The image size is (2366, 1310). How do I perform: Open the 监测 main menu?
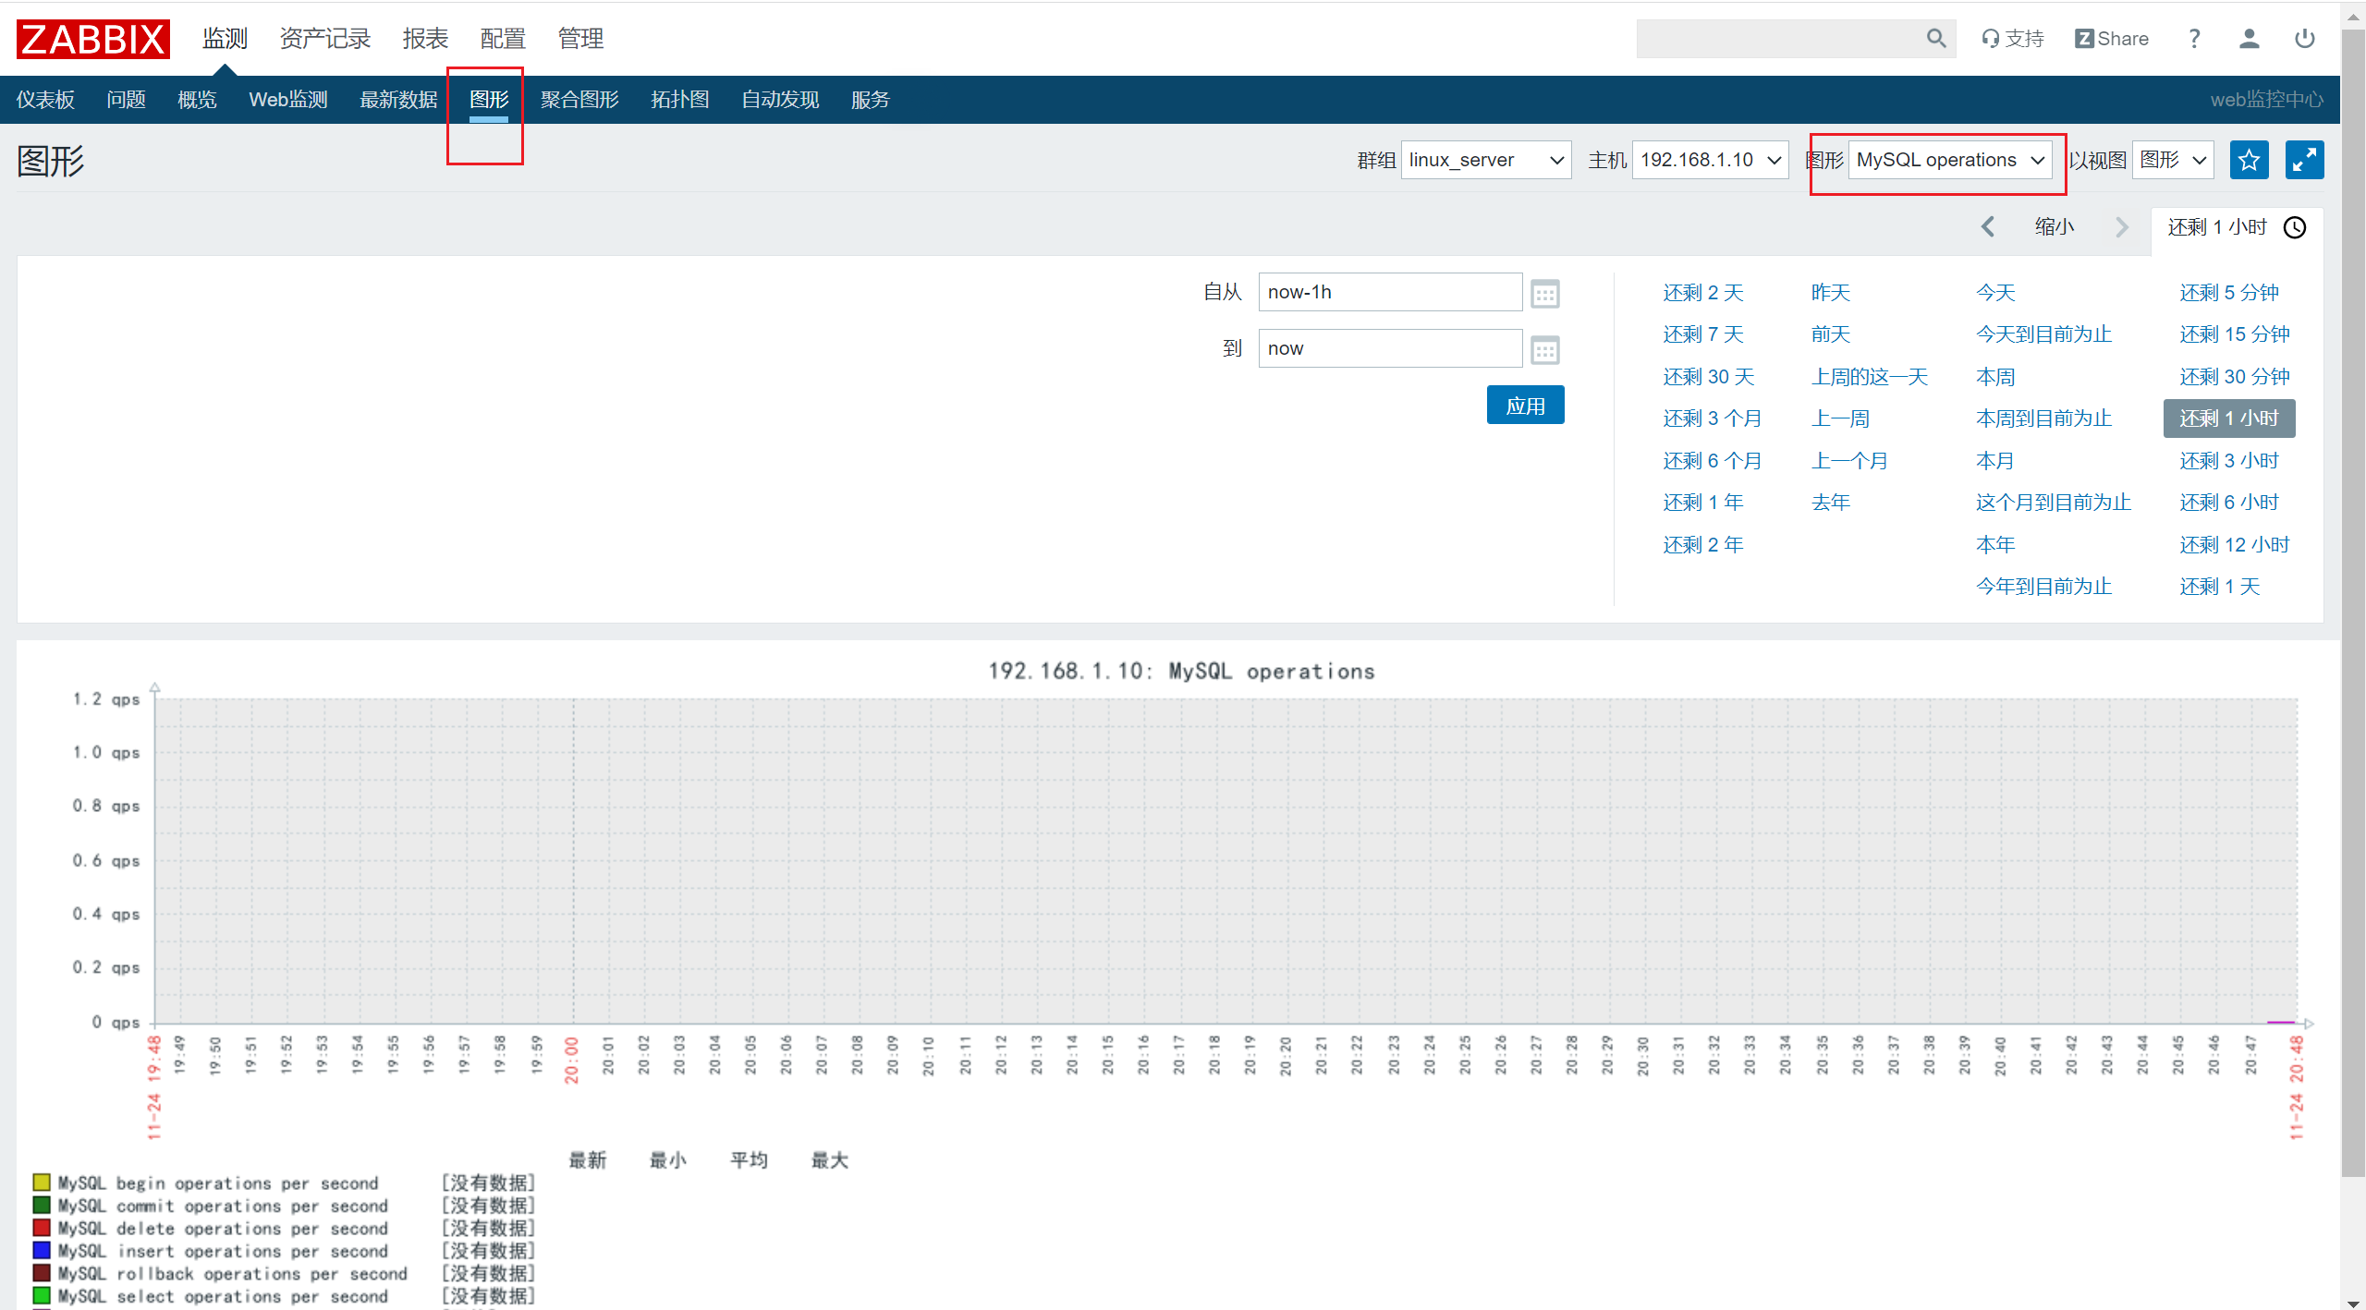point(225,39)
